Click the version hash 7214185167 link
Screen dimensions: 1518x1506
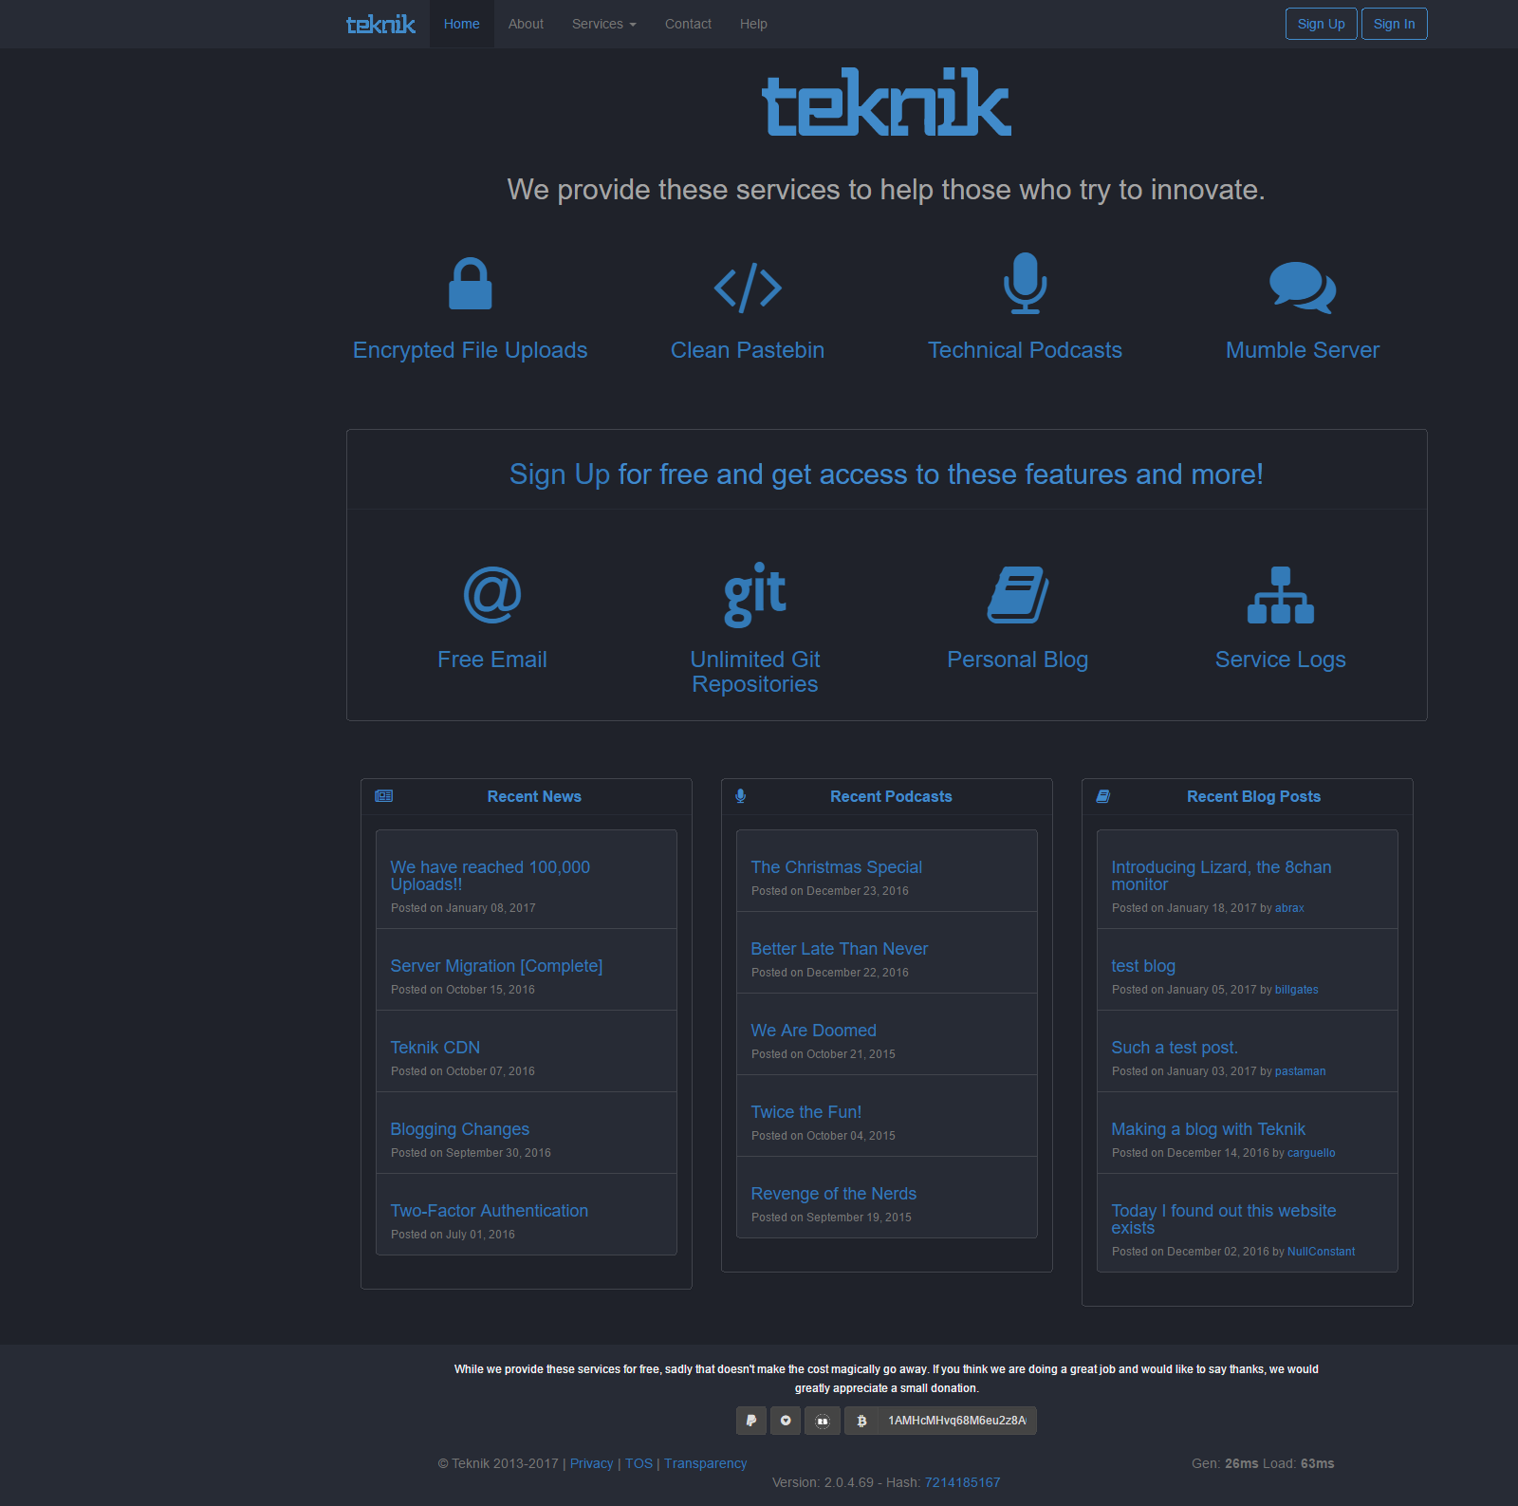click(962, 1482)
